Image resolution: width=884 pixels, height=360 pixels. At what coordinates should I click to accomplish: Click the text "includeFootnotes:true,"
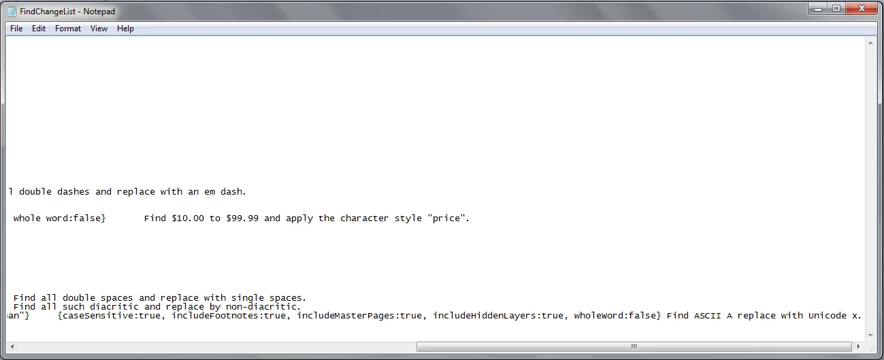coord(231,316)
